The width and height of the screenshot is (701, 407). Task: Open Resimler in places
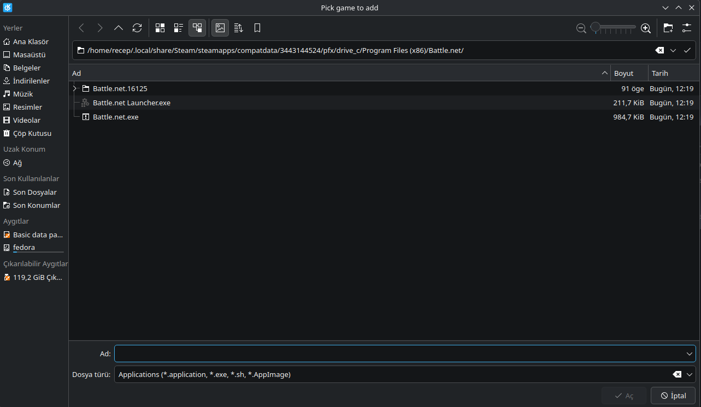[34, 107]
